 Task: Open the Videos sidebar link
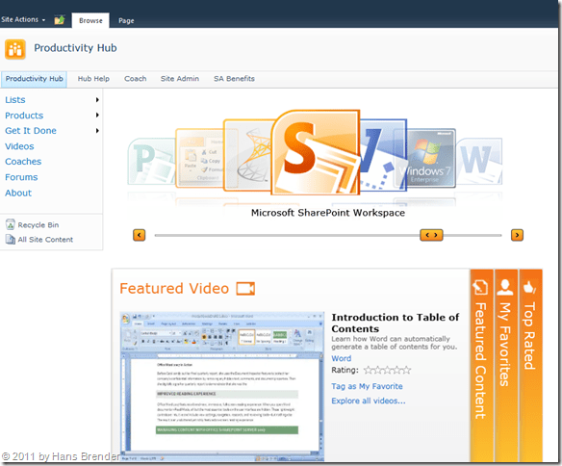[19, 146]
